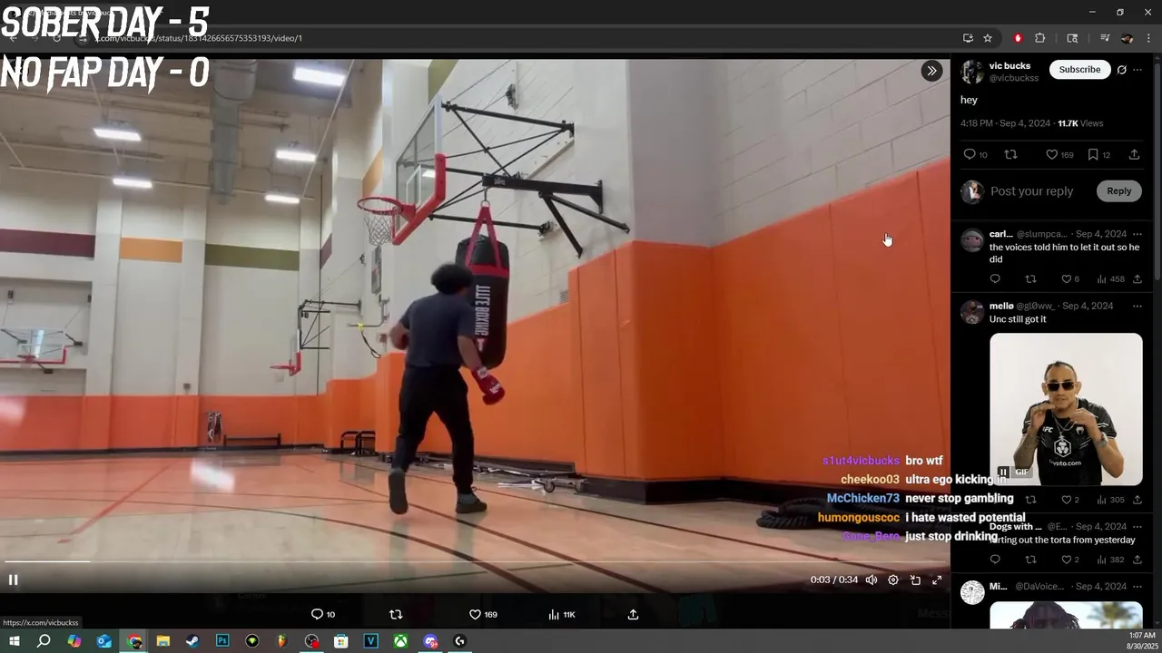Seek on the video progress bar
The width and height of the screenshot is (1162, 653).
coord(475,562)
